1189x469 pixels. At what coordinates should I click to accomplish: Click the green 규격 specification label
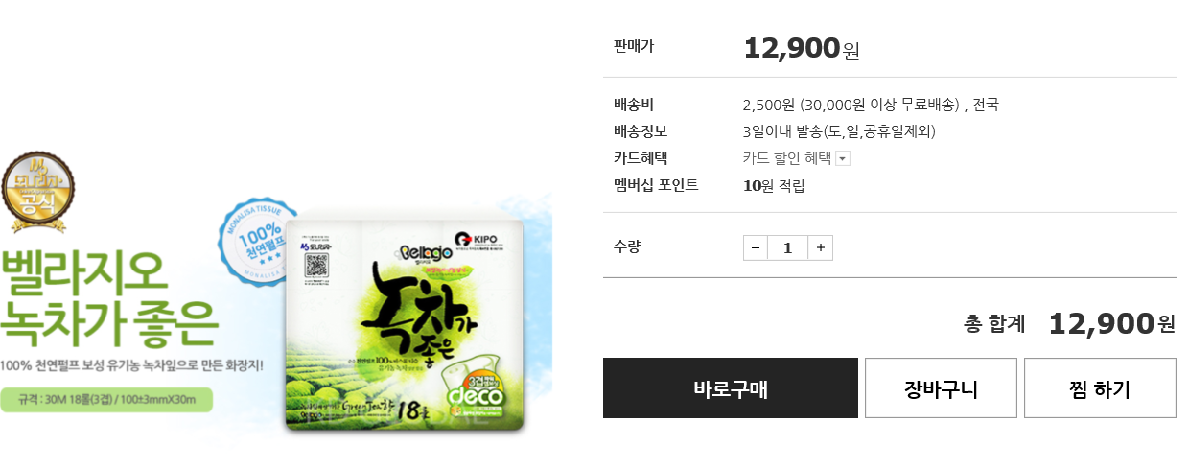pyautogui.click(x=106, y=400)
